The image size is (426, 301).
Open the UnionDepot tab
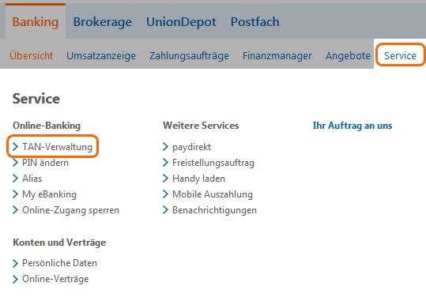(x=181, y=22)
